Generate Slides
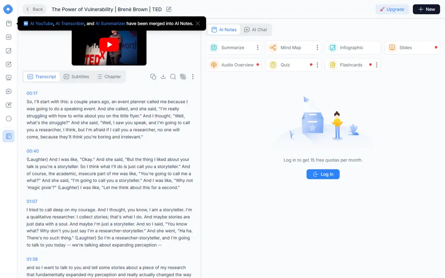Image resolution: width=445 pixels, height=278 pixels. tap(412, 47)
